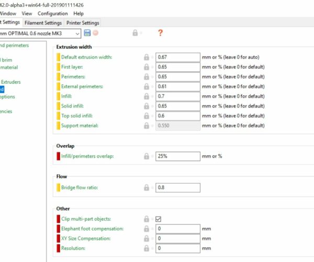Viewport: 314px width, 262px height.
Task: Click the Bridge flow ratio input field
Action: point(177,188)
